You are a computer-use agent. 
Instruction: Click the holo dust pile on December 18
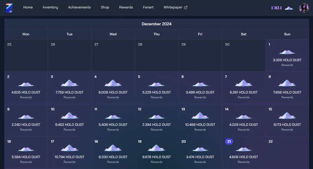pos(113,148)
